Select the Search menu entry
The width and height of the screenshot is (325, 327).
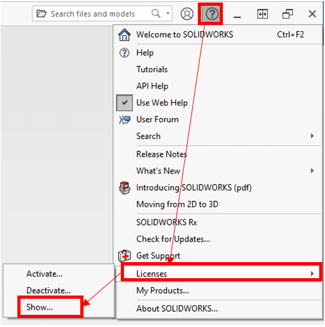218,136
